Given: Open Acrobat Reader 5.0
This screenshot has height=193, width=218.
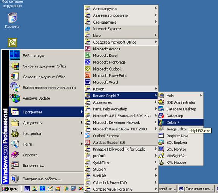Looking at the screenshot, I should point(121,143).
